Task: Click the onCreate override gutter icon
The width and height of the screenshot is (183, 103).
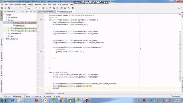Action: coord(41,20)
